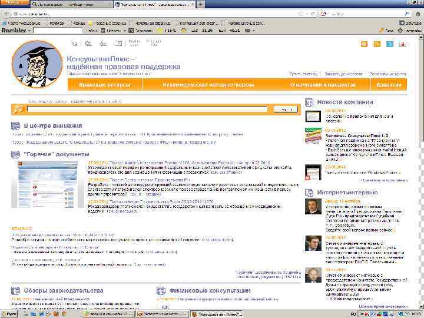This screenshot has width=424, height=318.
Task: Open the PDA version link
Action: coord(154,43)
